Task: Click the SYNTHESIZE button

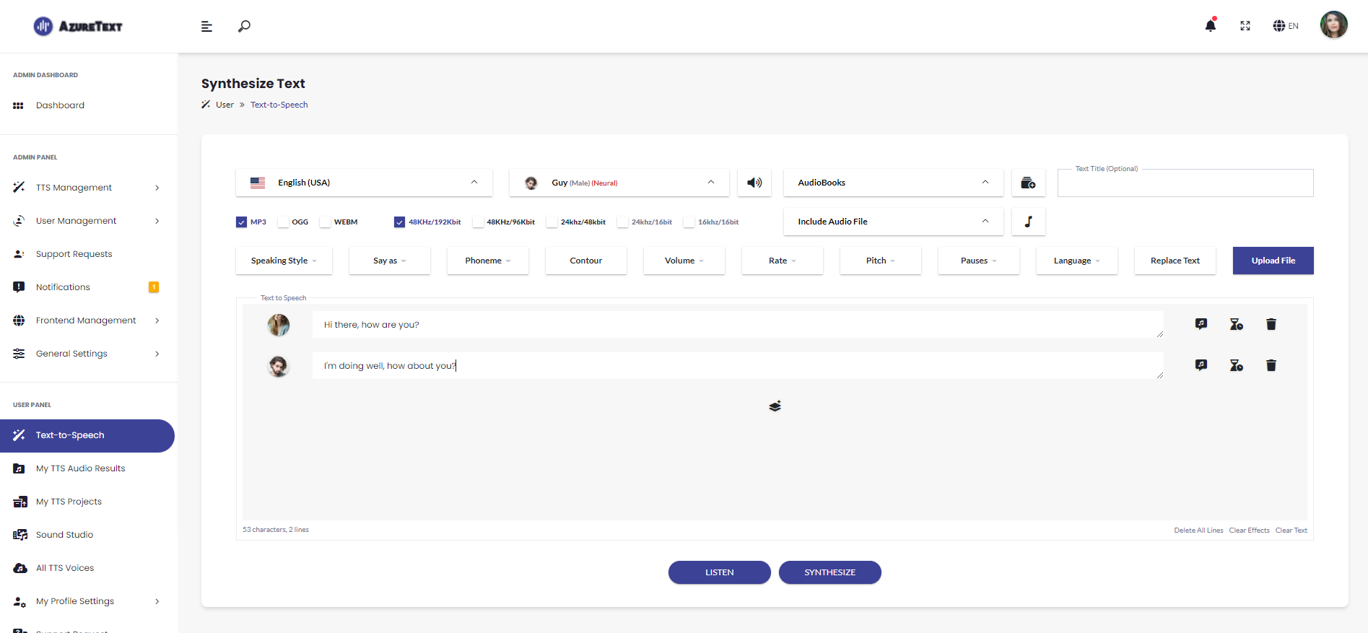Action: (x=830, y=572)
